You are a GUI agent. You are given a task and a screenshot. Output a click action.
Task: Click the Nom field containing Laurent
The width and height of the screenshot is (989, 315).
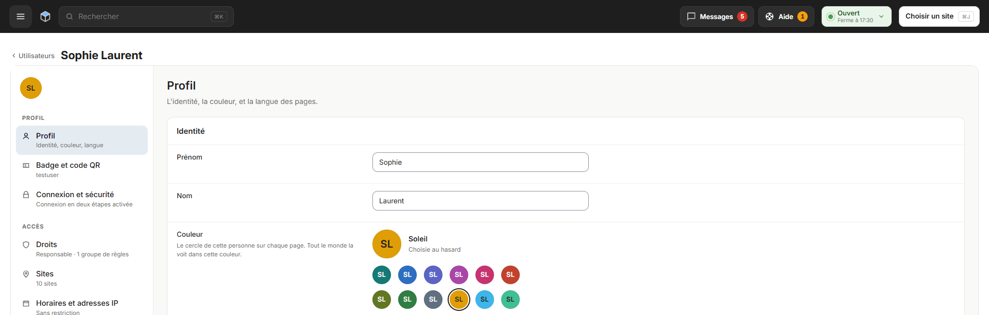coord(481,201)
